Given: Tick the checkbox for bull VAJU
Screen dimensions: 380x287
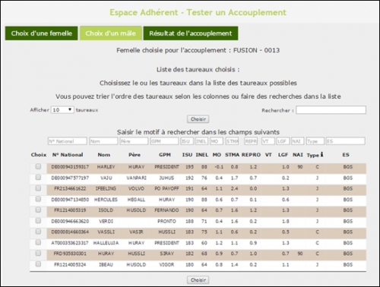Looking at the screenshot, I should (38, 178).
